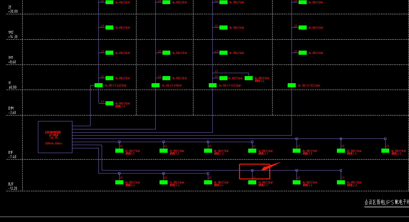Click AL-RD/2.5kW label on B1M level
This screenshot has width=409, height=222.
(x=122, y=104)
